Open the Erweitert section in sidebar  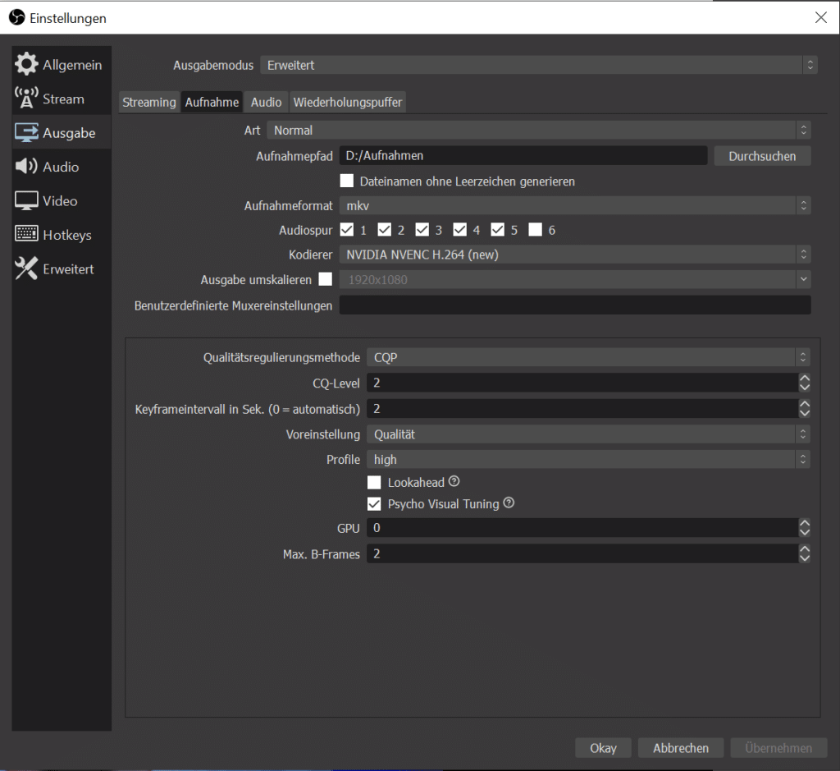[x=62, y=268]
